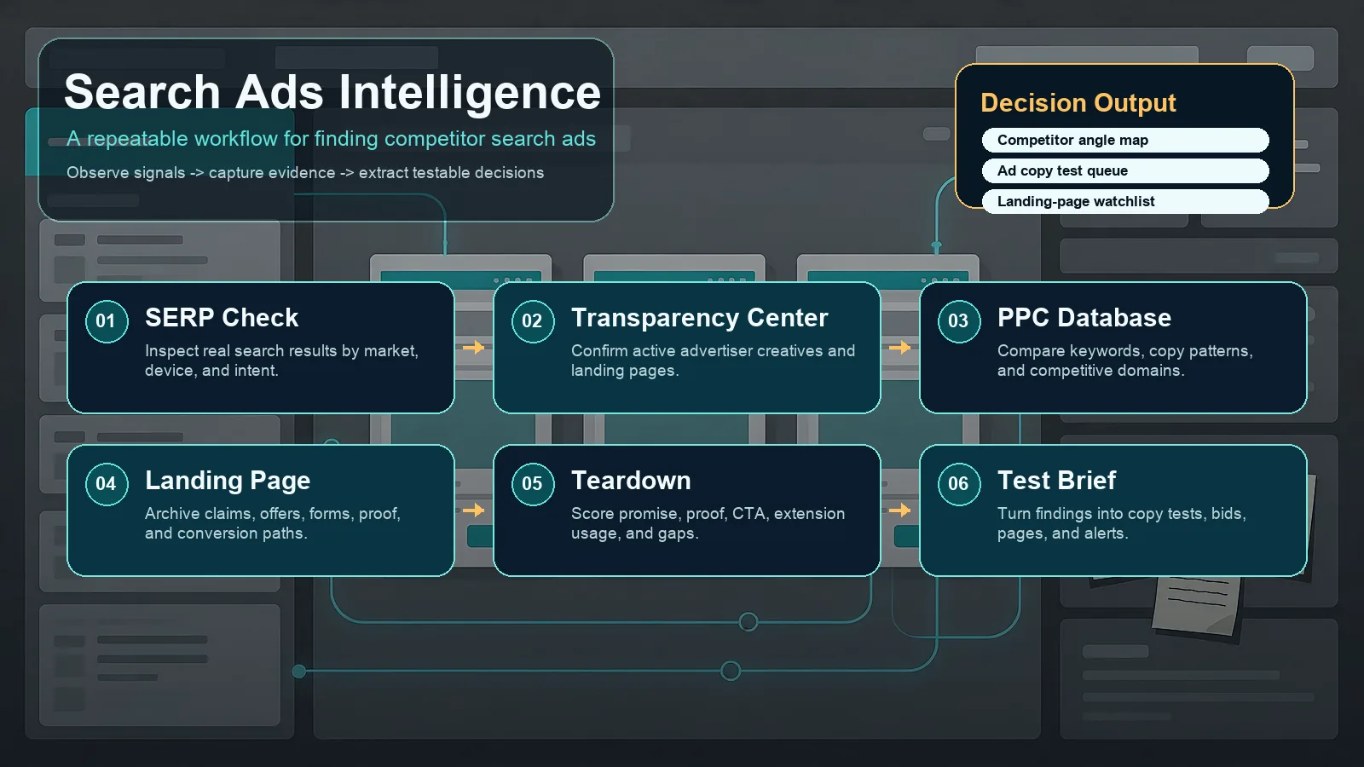The image size is (1364, 767).
Task: Click the teal dot on the left connector line
Action: pyautogui.click(x=299, y=671)
